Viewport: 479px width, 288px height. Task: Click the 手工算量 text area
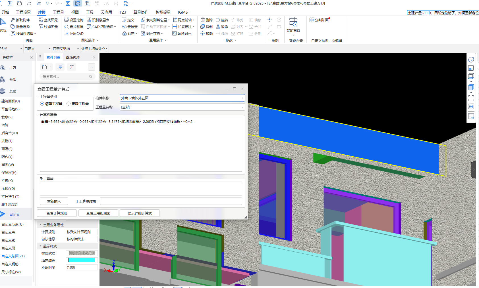[x=141, y=189]
